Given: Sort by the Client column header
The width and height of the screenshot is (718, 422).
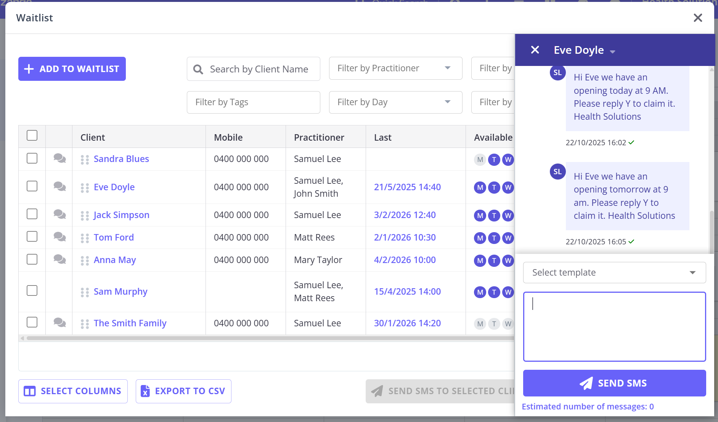Looking at the screenshot, I should (93, 137).
